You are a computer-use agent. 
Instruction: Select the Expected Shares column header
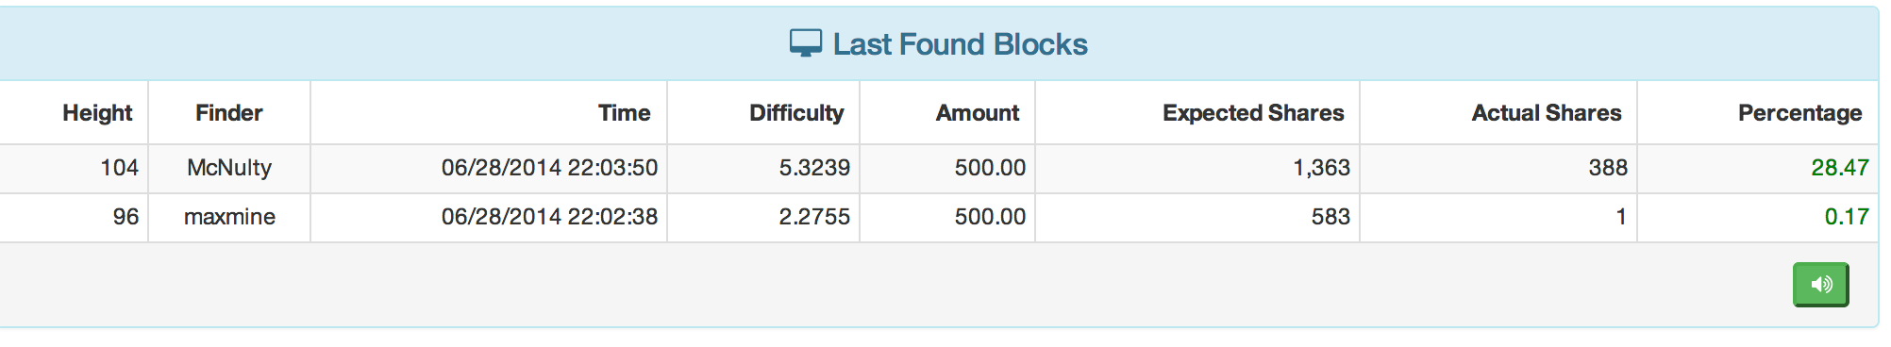pyautogui.click(x=1253, y=113)
